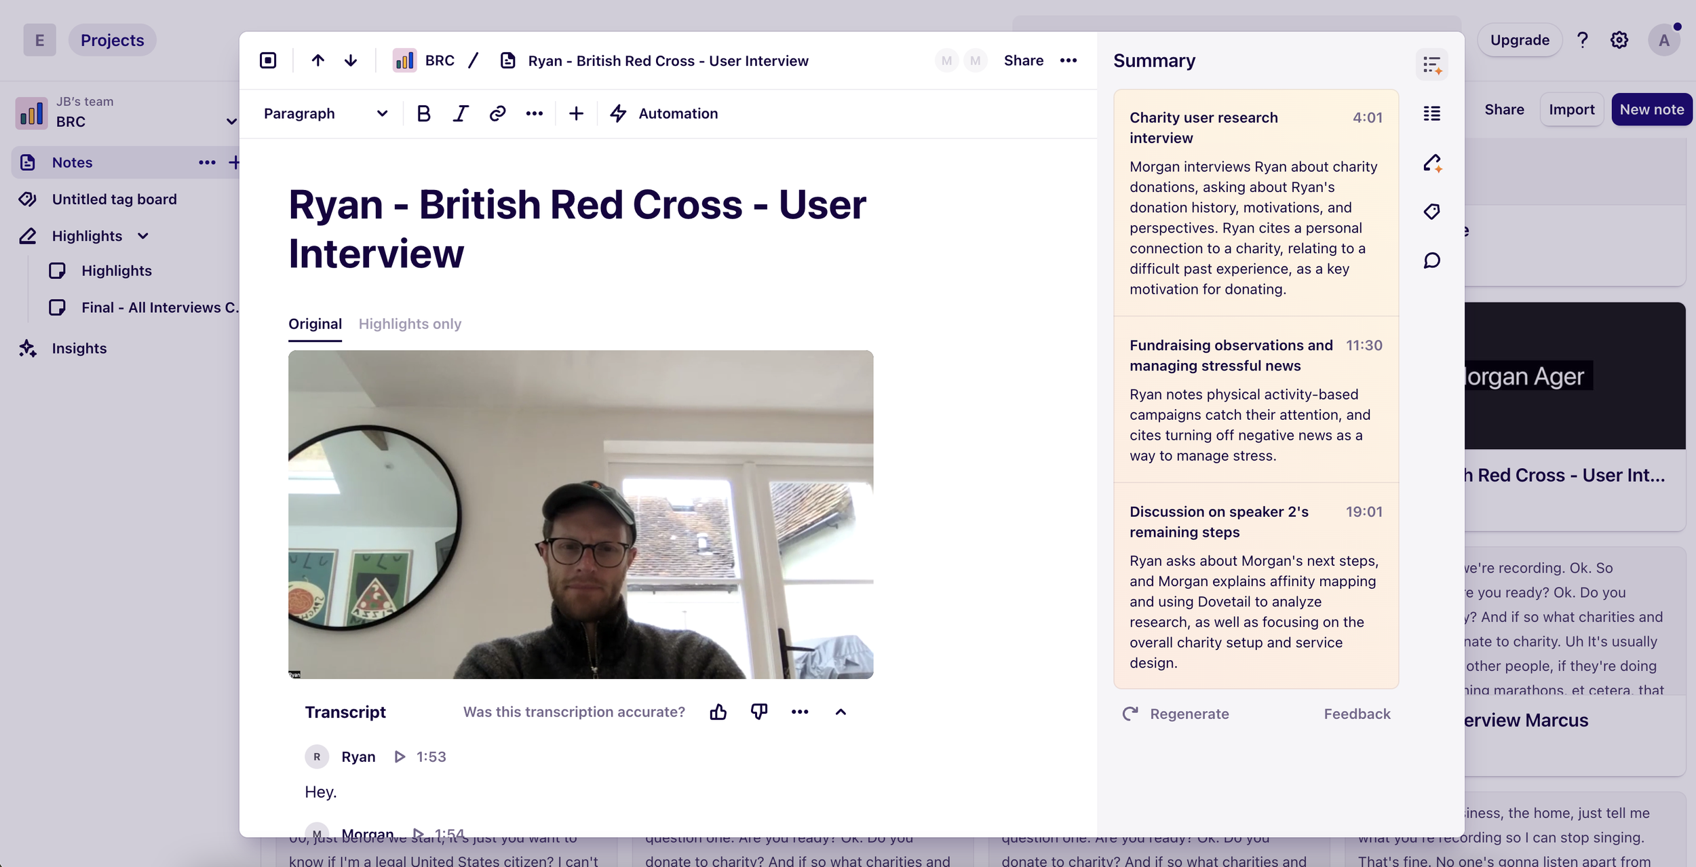Open the Paragraph style dropdown
The height and width of the screenshot is (867, 1696).
[x=326, y=113]
